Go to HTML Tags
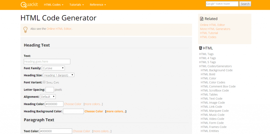 click(206, 54)
